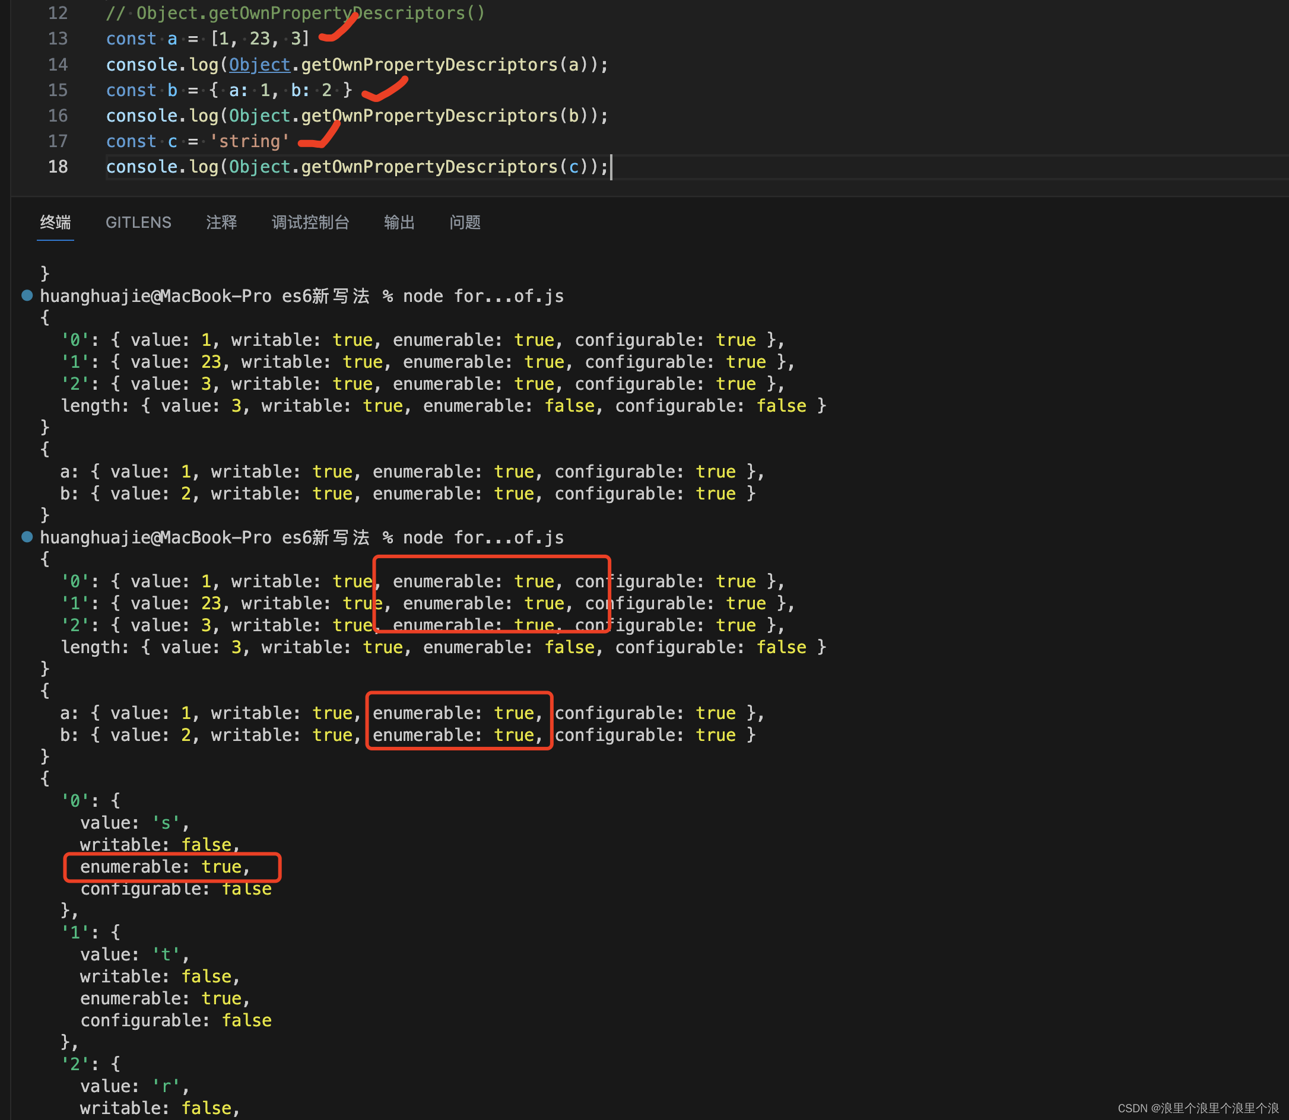This screenshot has height=1120, width=1289.
Task: Click 'configurable: false' under the 't' entry
Action: point(176,1020)
